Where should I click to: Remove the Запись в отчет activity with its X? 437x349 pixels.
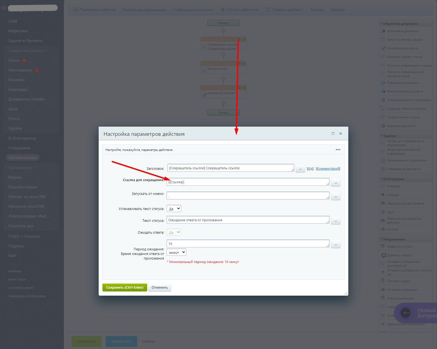[x=244, y=64]
